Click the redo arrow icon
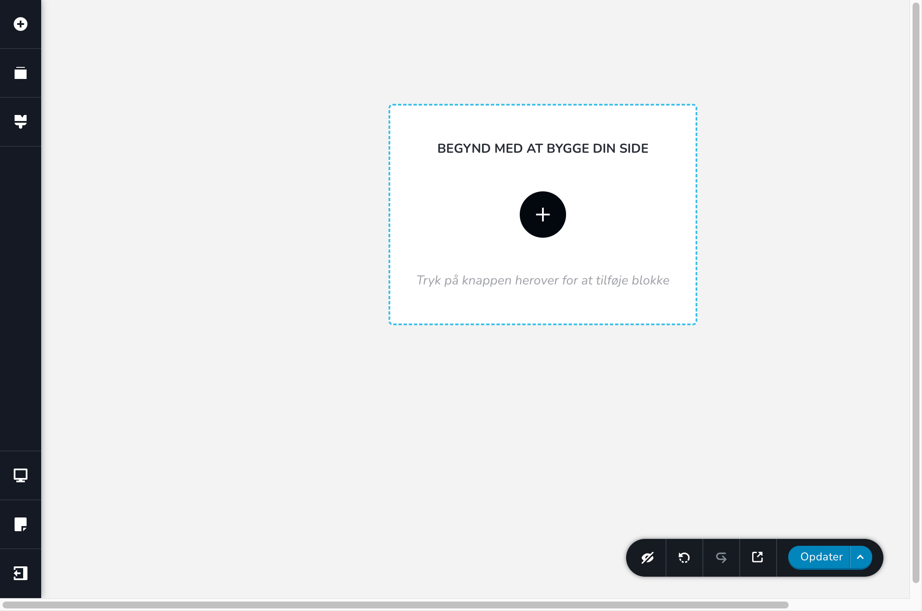 point(721,558)
